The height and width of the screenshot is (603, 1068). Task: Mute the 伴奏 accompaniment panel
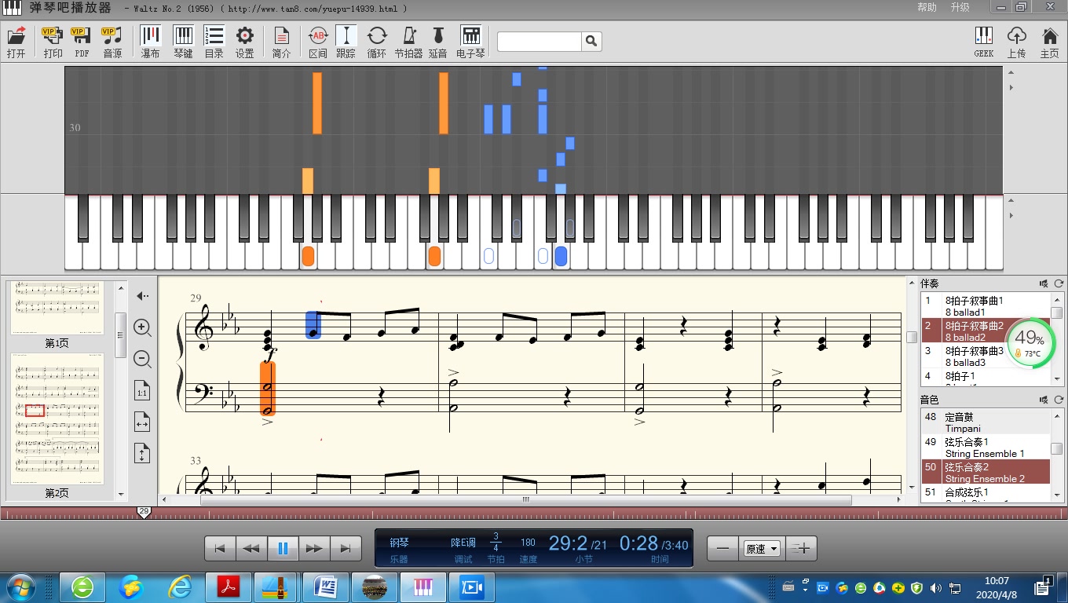1044,283
